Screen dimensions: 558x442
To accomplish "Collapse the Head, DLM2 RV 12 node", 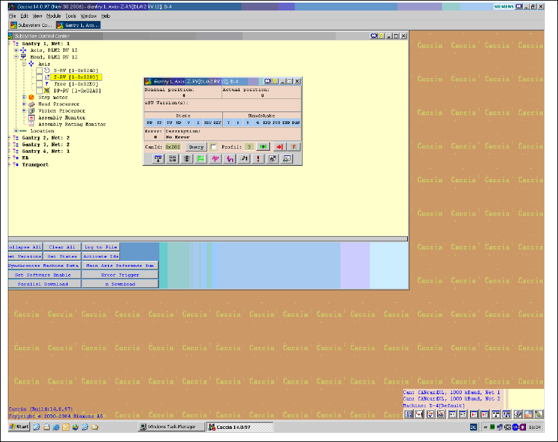I will click(16, 57).
